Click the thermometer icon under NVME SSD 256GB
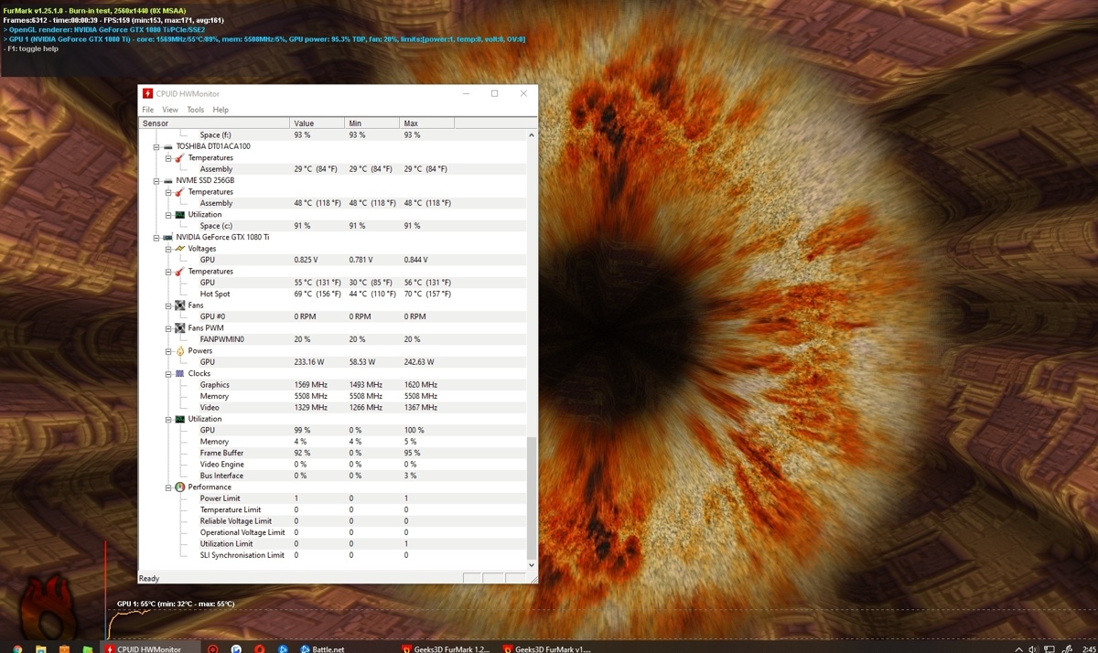Image resolution: width=1098 pixels, height=653 pixels. (x=180, y=192)
